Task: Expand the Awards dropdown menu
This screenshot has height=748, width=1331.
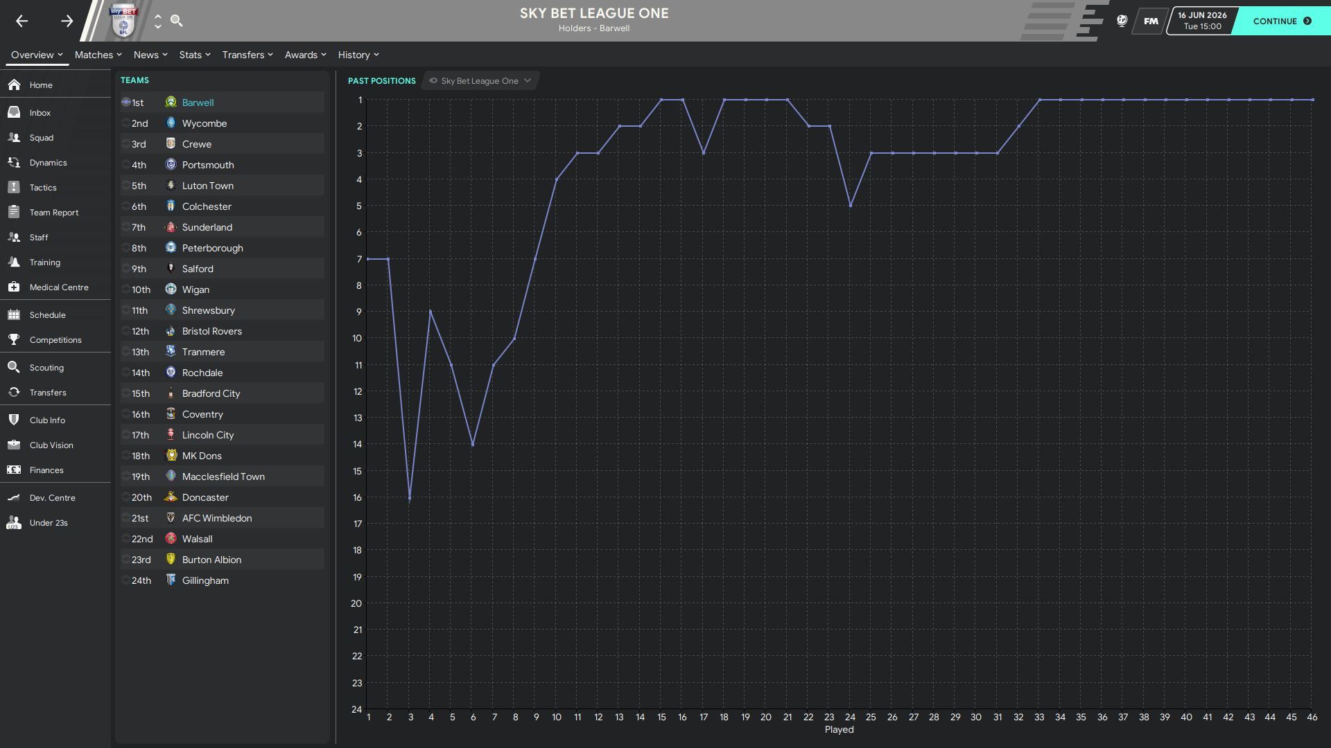Action: click(x=305, y=55)
